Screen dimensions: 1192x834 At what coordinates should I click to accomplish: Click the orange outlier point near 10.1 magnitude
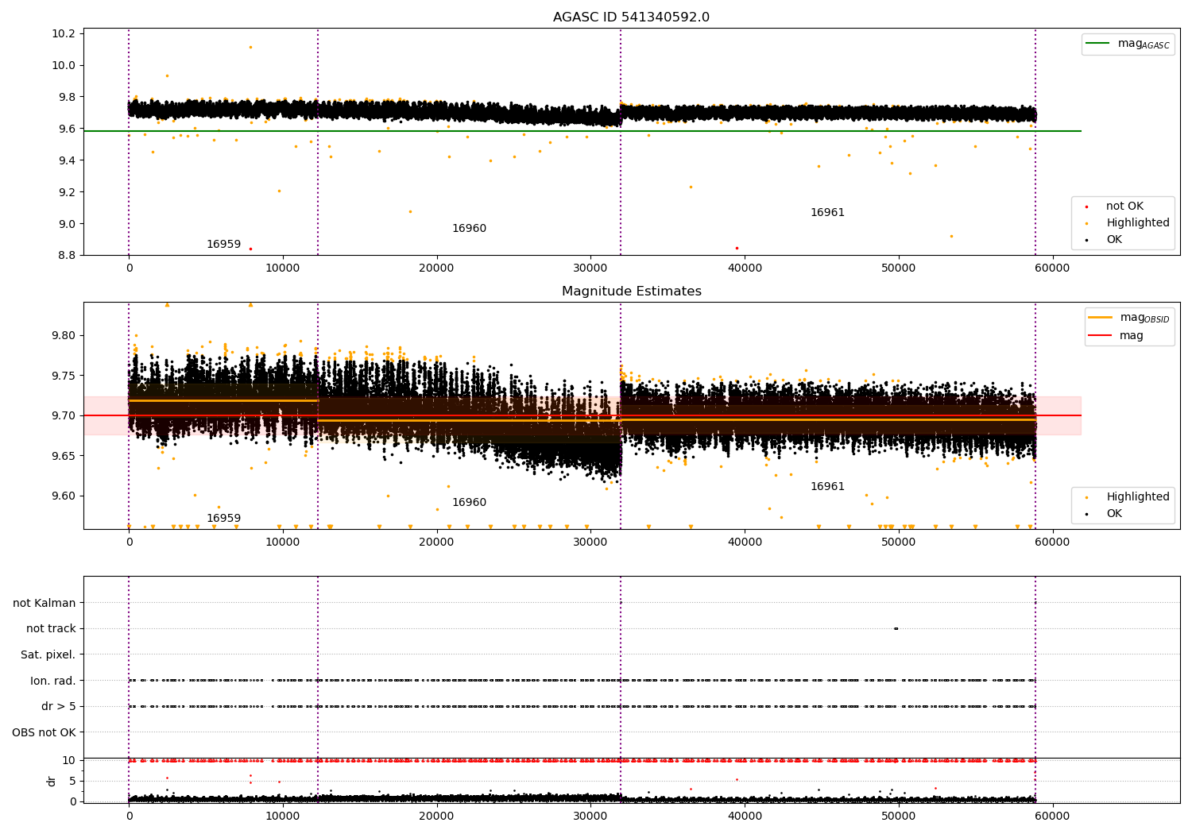tap(250, 47)
